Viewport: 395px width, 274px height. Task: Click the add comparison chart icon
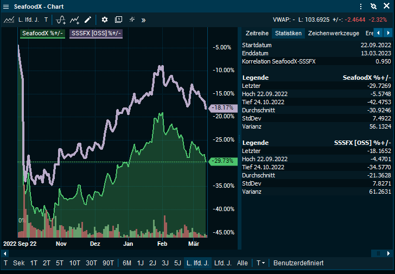point(75,20)
